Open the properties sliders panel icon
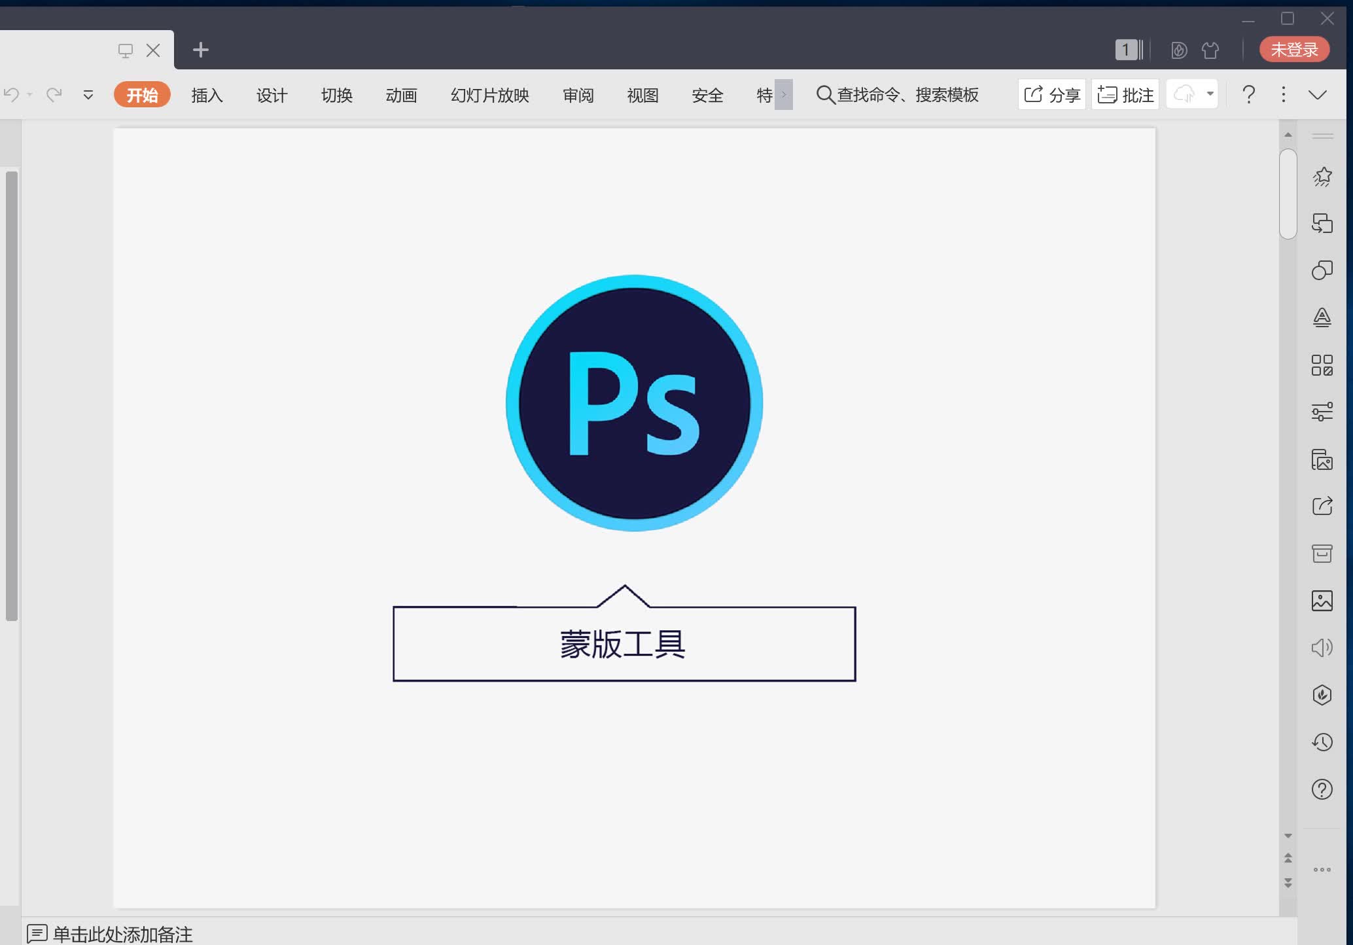 (x=1322, y=412)
